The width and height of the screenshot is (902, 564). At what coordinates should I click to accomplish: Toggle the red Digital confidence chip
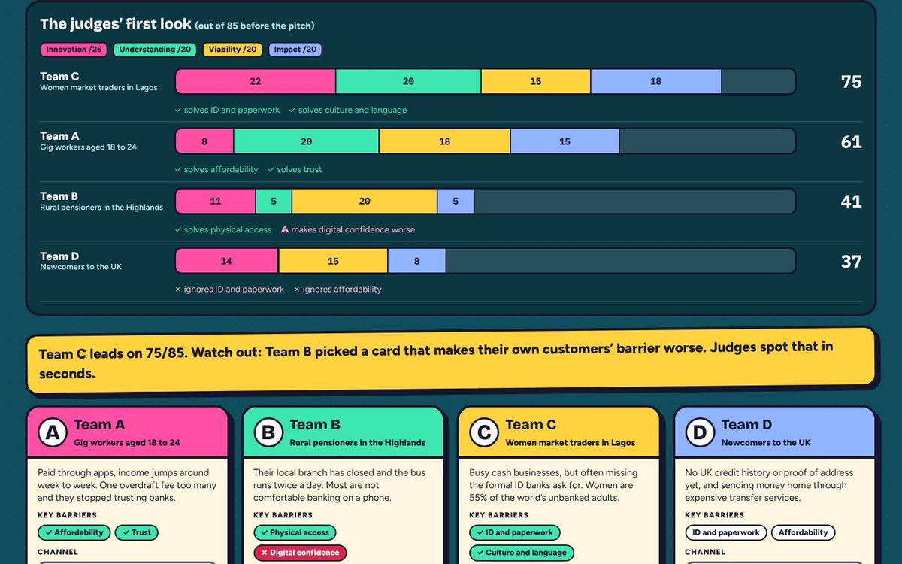pyautogui.click(x=300, y=553)
